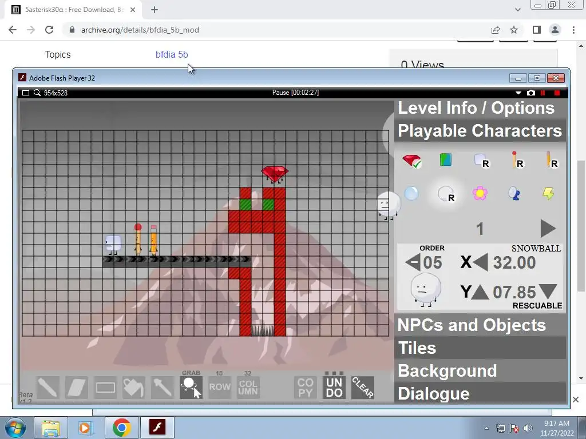Click the COLUMN size button
This screenshot has width=586, height=439.
coord(248,387)
